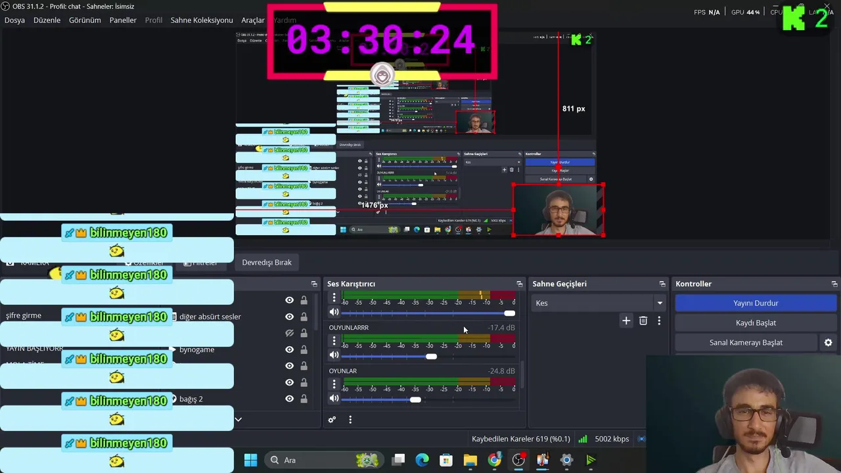Unlock the 'diğer absürt sesler' source lock

304,317
